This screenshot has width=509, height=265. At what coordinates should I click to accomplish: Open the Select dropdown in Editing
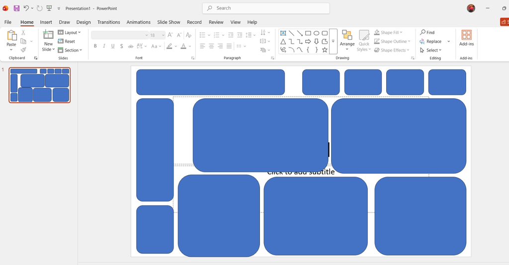[x=430, y=50]
